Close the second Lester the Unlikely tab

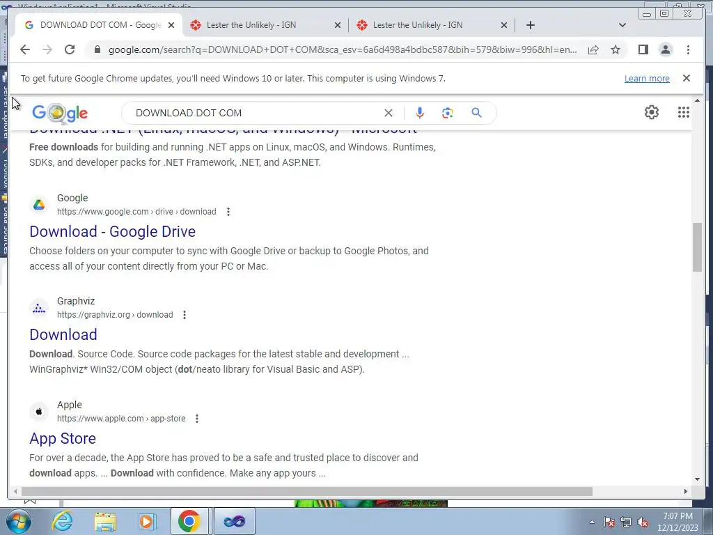pyautogui.click(x=504, y=26)
